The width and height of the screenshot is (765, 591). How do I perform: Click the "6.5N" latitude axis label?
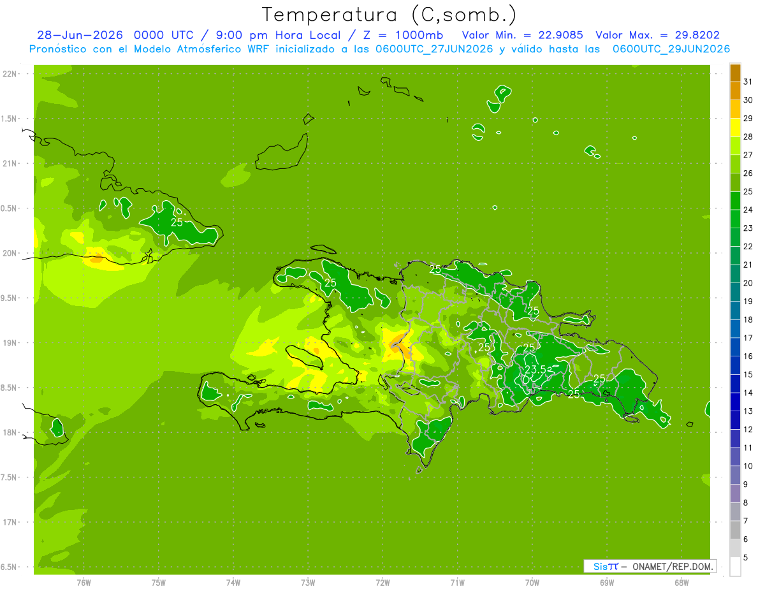[9, 567]
